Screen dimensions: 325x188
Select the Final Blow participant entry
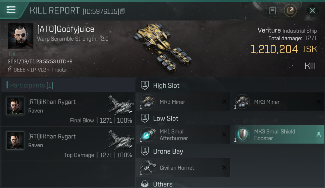coord(68,109)
